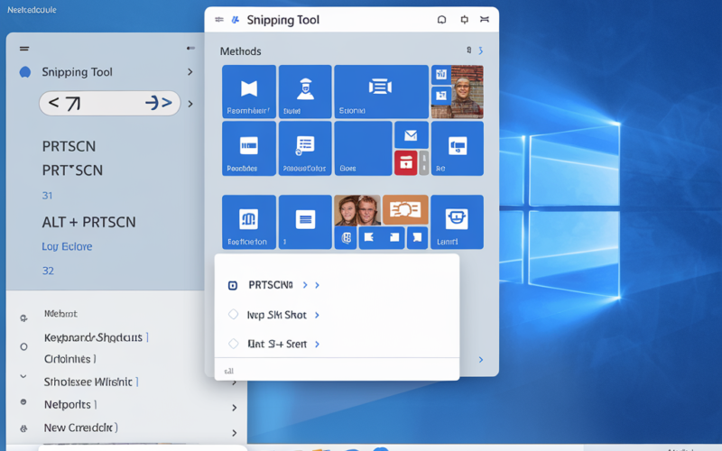
Task: Expand the first chevron after popup PRTSCN
Action: 305,285
